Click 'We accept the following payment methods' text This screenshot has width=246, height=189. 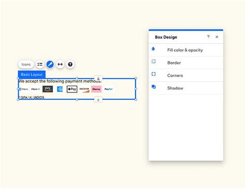click(60, 81)
